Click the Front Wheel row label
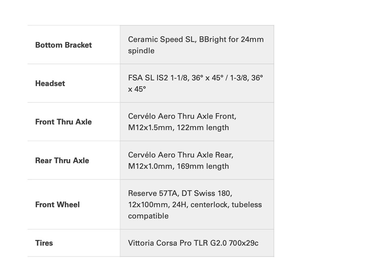371x278 pixels. 57,205
